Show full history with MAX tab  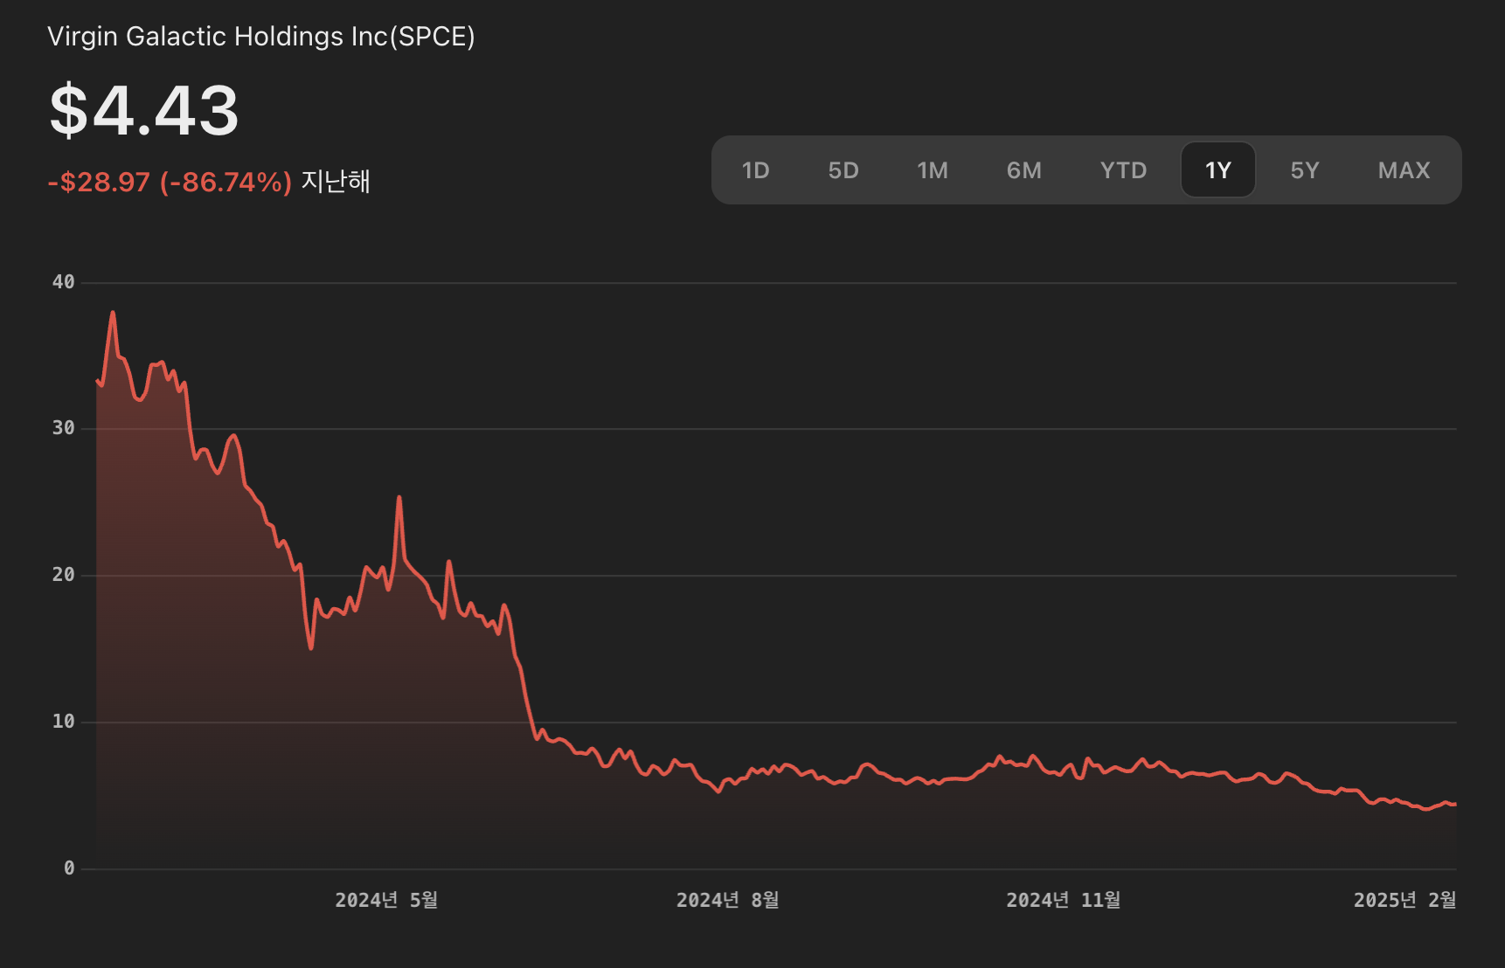tap(1404, 170)
